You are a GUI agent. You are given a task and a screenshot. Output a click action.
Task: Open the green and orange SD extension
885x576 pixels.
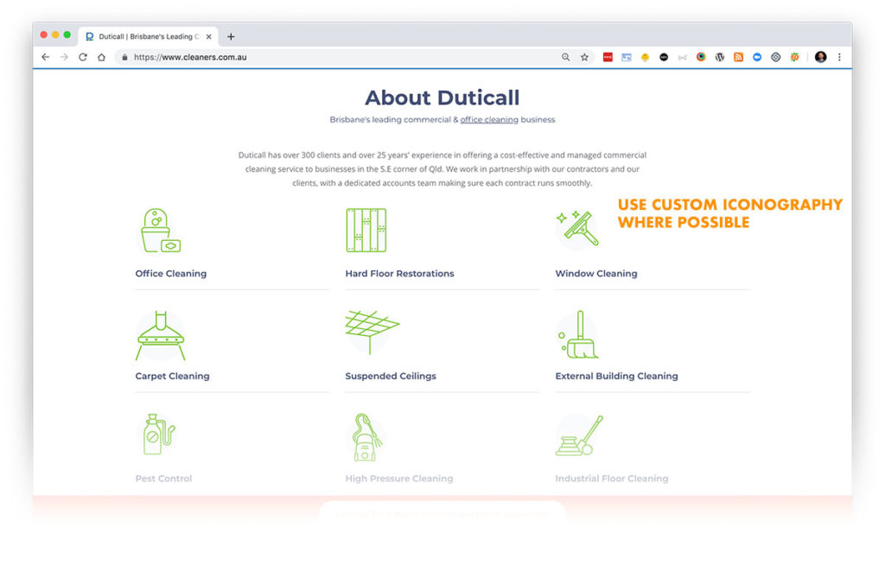pos(795,57)
